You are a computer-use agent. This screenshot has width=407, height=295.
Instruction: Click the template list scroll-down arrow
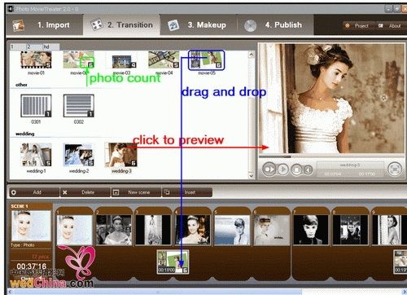click(252, 175)
